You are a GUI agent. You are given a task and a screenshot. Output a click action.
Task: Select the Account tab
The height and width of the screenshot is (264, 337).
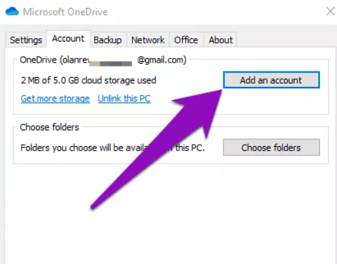tap(68, 39)
